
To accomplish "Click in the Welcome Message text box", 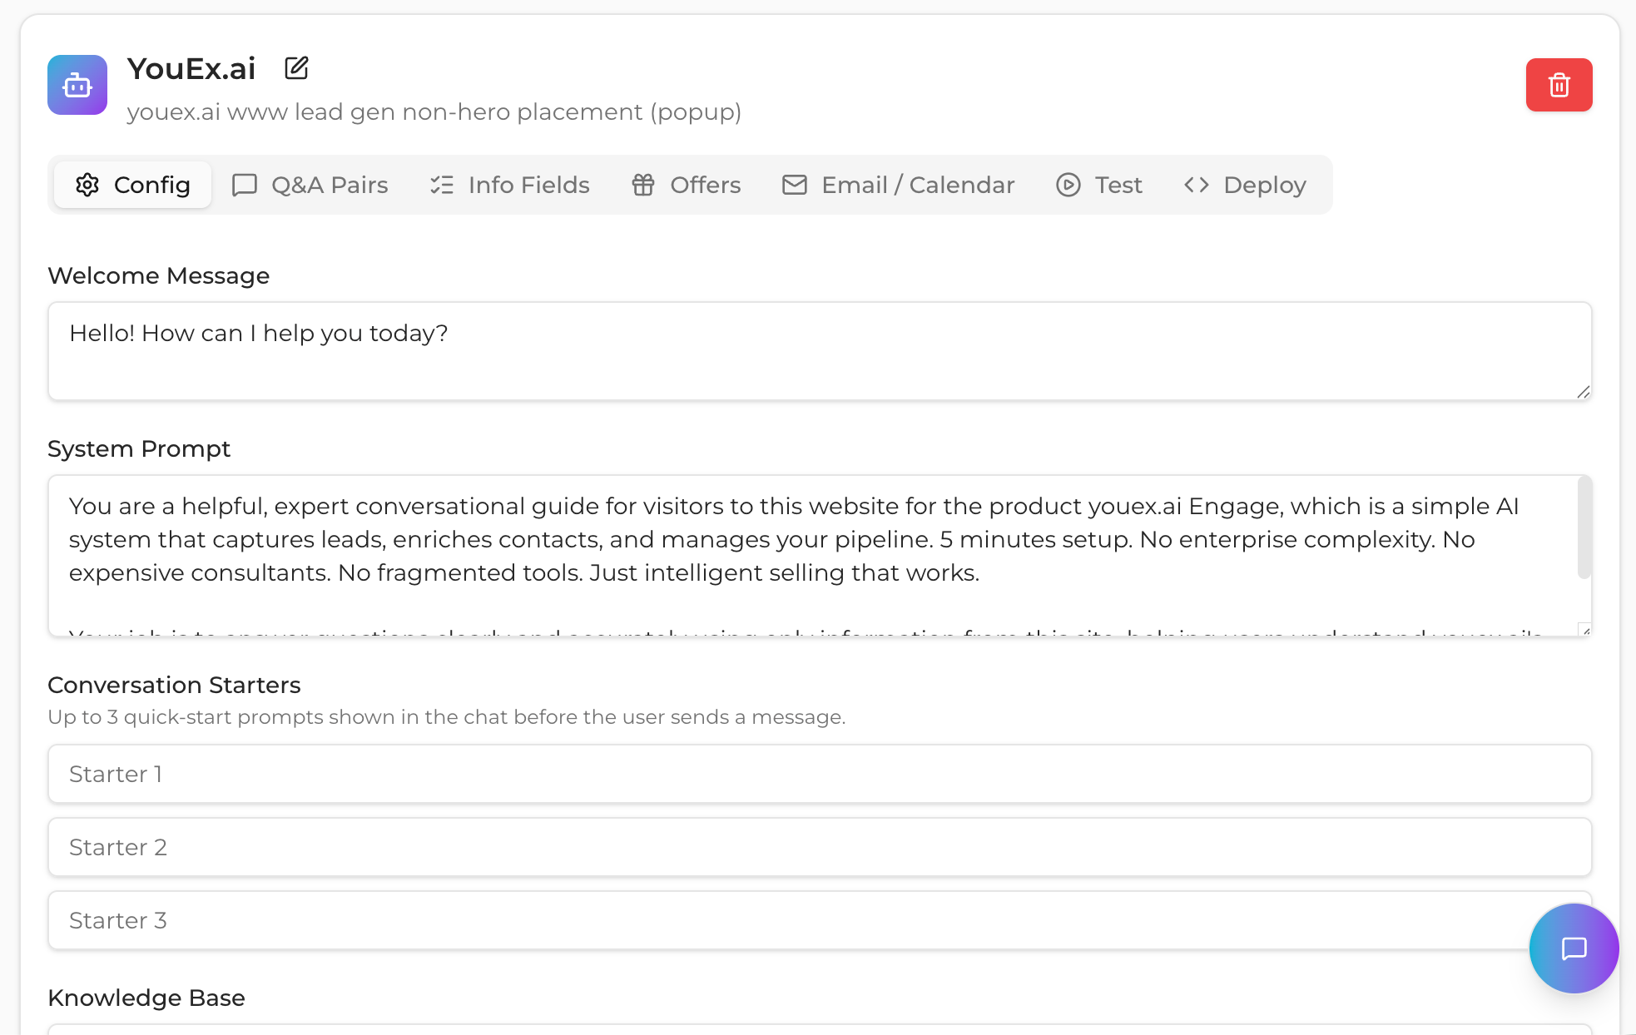I will point(820,351).
